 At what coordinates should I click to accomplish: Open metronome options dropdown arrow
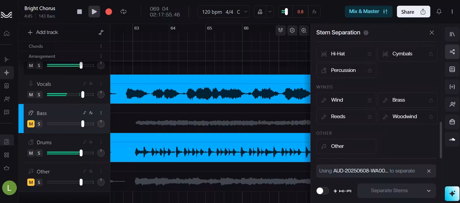coord(270,12)
